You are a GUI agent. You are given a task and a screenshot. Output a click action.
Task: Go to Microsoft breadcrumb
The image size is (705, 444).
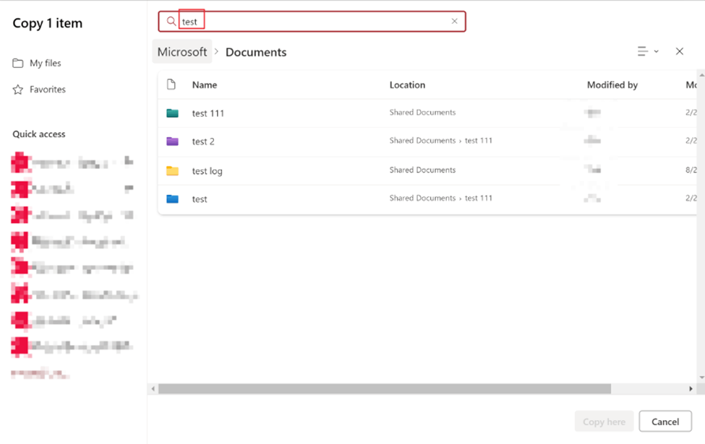click(182, 52)
